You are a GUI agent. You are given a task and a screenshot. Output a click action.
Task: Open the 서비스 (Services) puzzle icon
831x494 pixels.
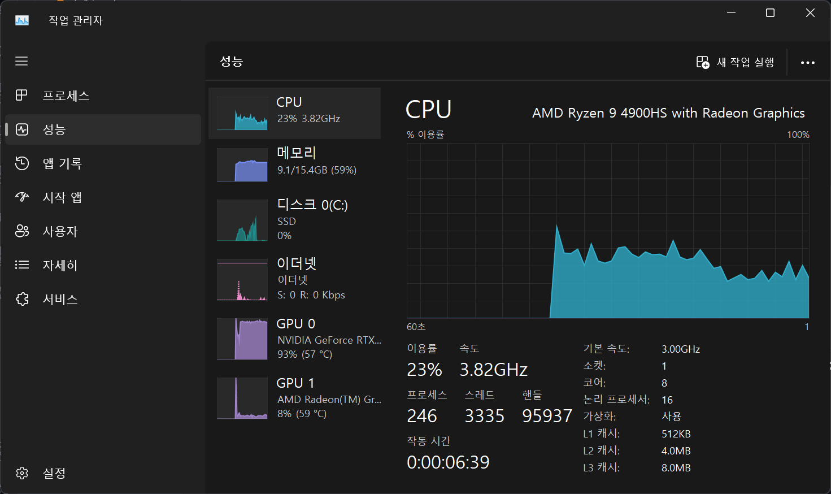click(x=21, y=299)
